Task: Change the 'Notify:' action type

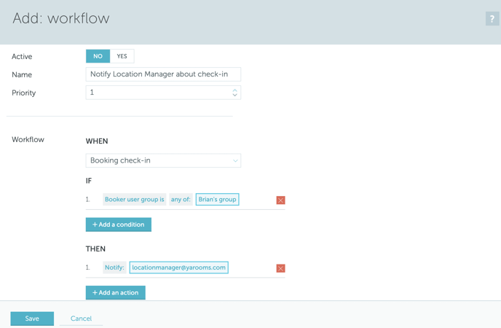Action: pos(114,268)
